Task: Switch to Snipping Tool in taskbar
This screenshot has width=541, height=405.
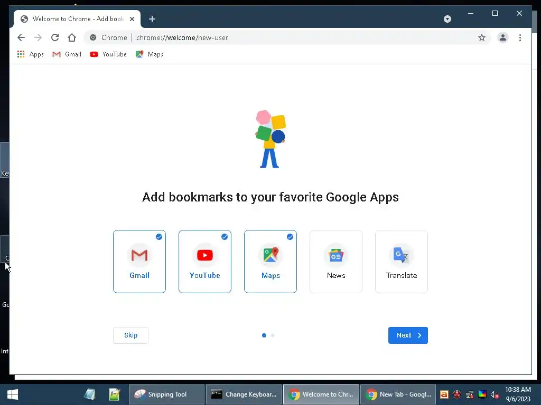Action: coord(166,394)
